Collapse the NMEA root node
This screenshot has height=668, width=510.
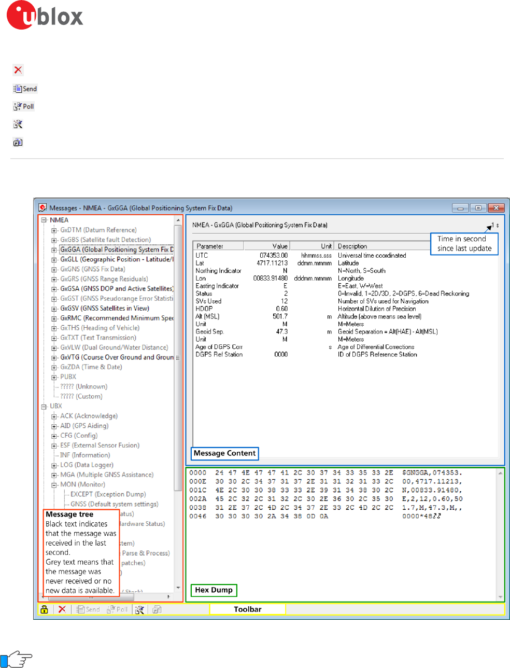44,220
